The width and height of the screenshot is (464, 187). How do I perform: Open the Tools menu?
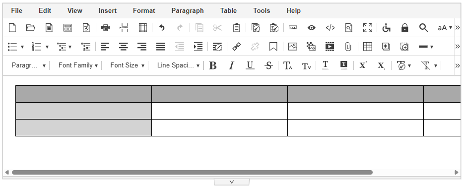pyautogui.click(x=262, y=10)
